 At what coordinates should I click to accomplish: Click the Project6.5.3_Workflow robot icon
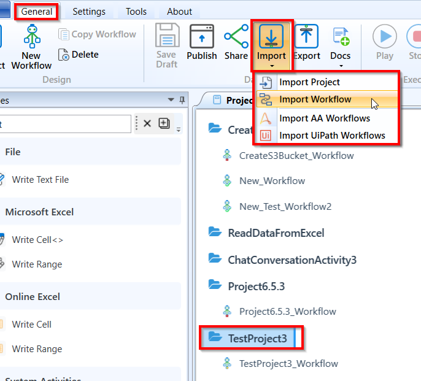(227, 311)
